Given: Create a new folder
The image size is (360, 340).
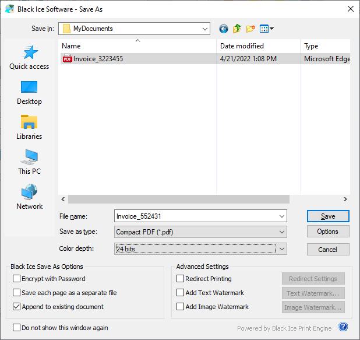Looking at the screenshot, I should point(251,29).
